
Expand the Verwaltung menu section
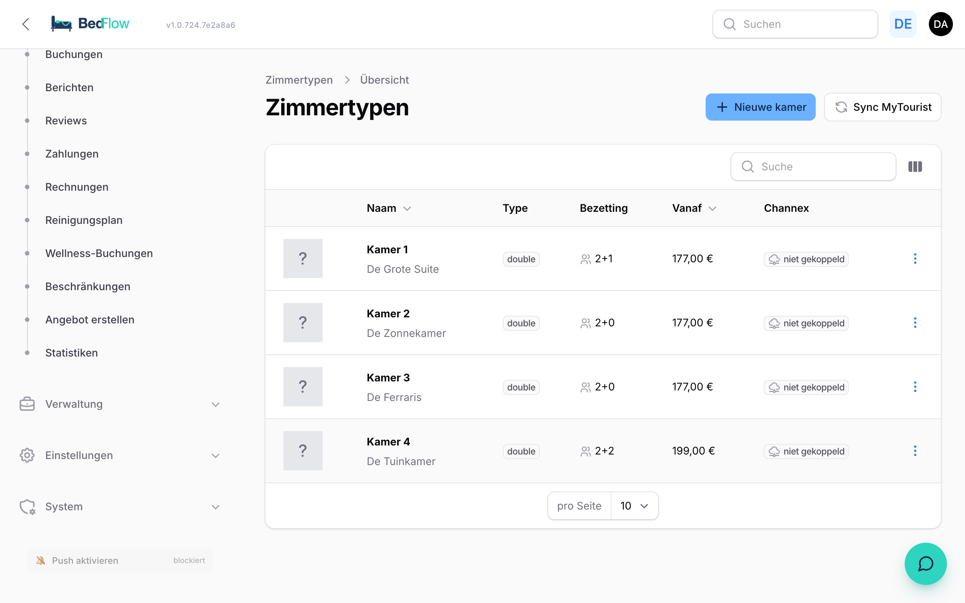[x=119, y=404]
